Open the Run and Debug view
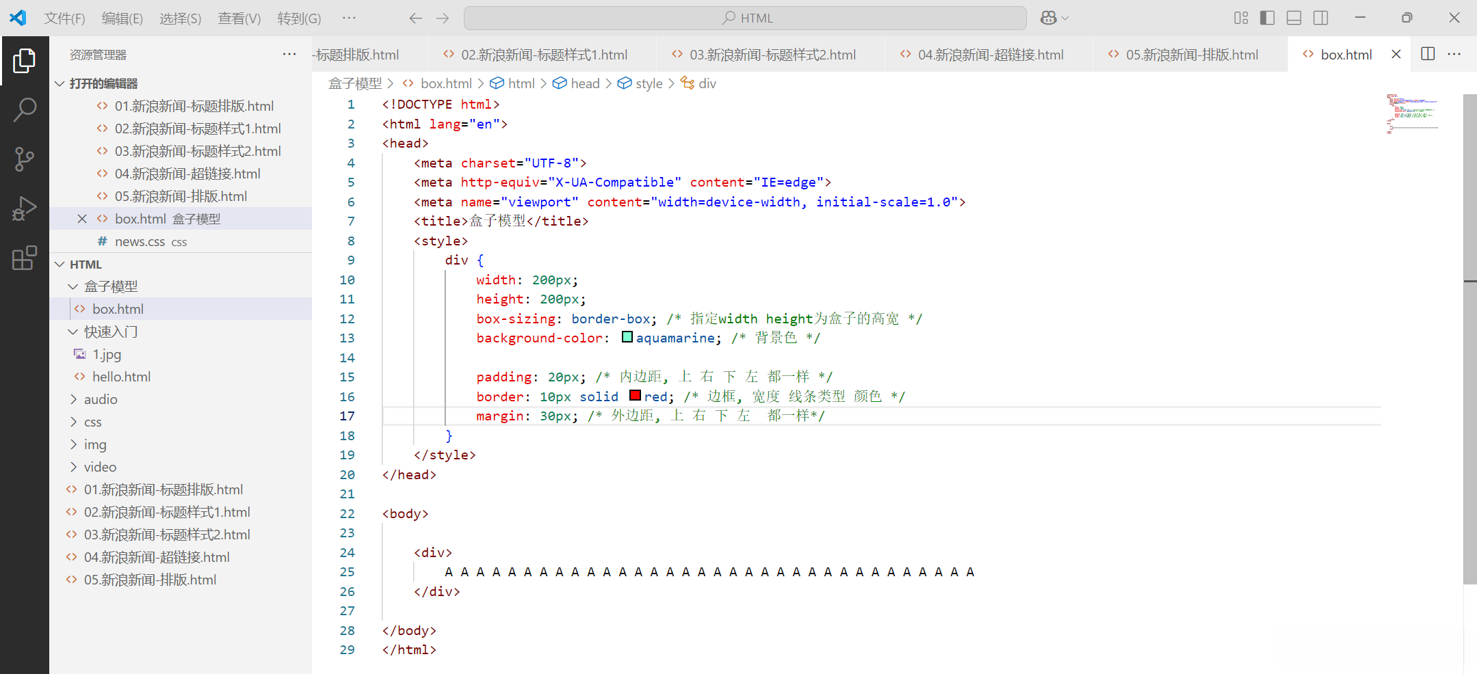 (25, 208)
